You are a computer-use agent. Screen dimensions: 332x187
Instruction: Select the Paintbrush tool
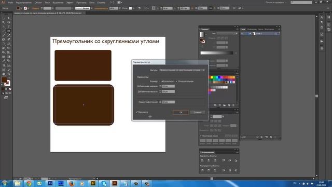[x=4, y=35]
